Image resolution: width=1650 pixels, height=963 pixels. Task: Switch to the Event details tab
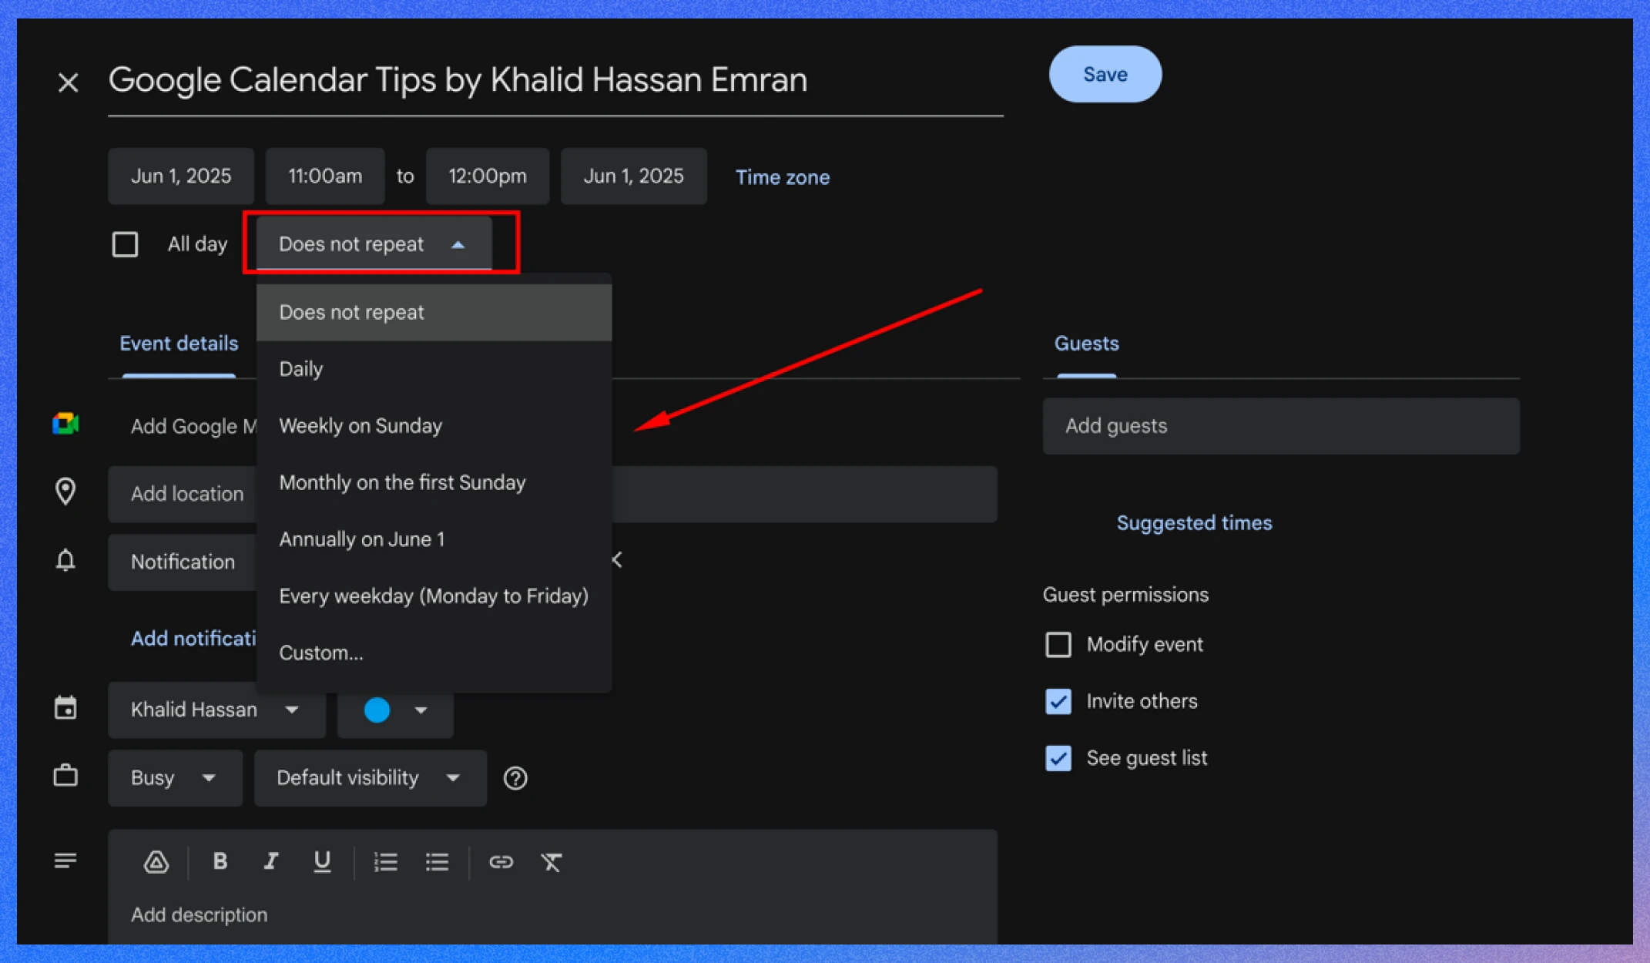[x=179, y=344]
